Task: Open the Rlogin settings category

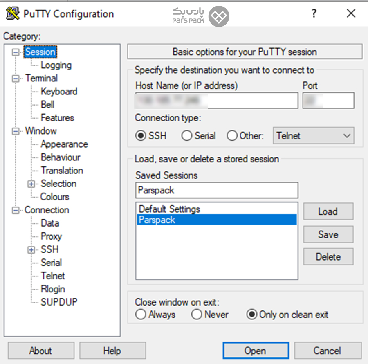Action: click(x=53, y=290)
